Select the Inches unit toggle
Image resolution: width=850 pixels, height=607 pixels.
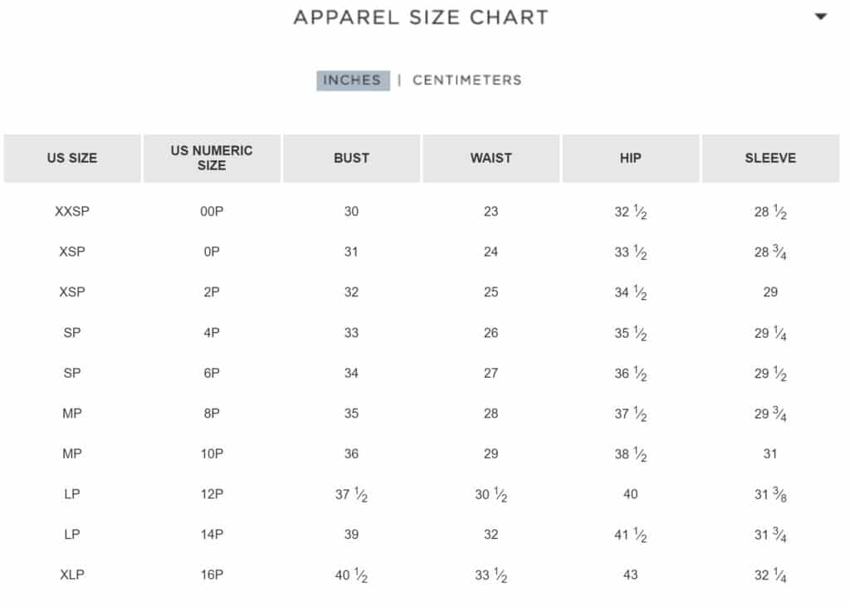tap(353, 81)
